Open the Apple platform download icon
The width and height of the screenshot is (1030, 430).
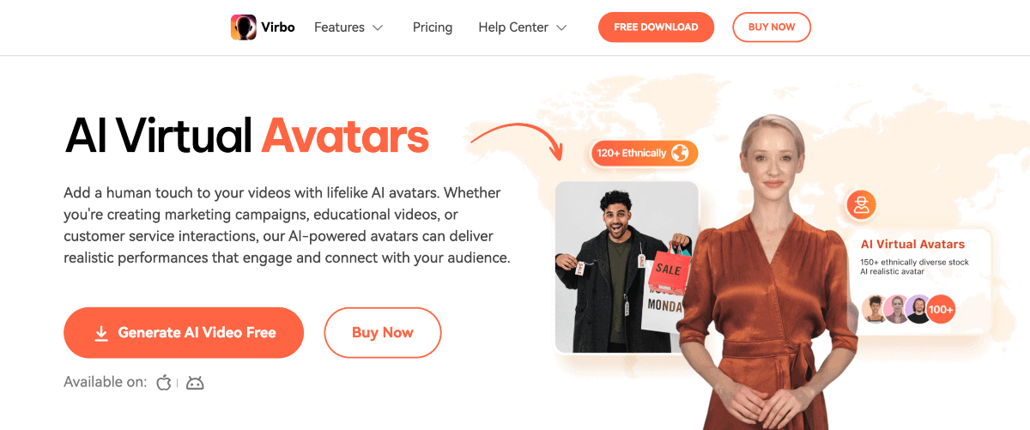[164, 383]
